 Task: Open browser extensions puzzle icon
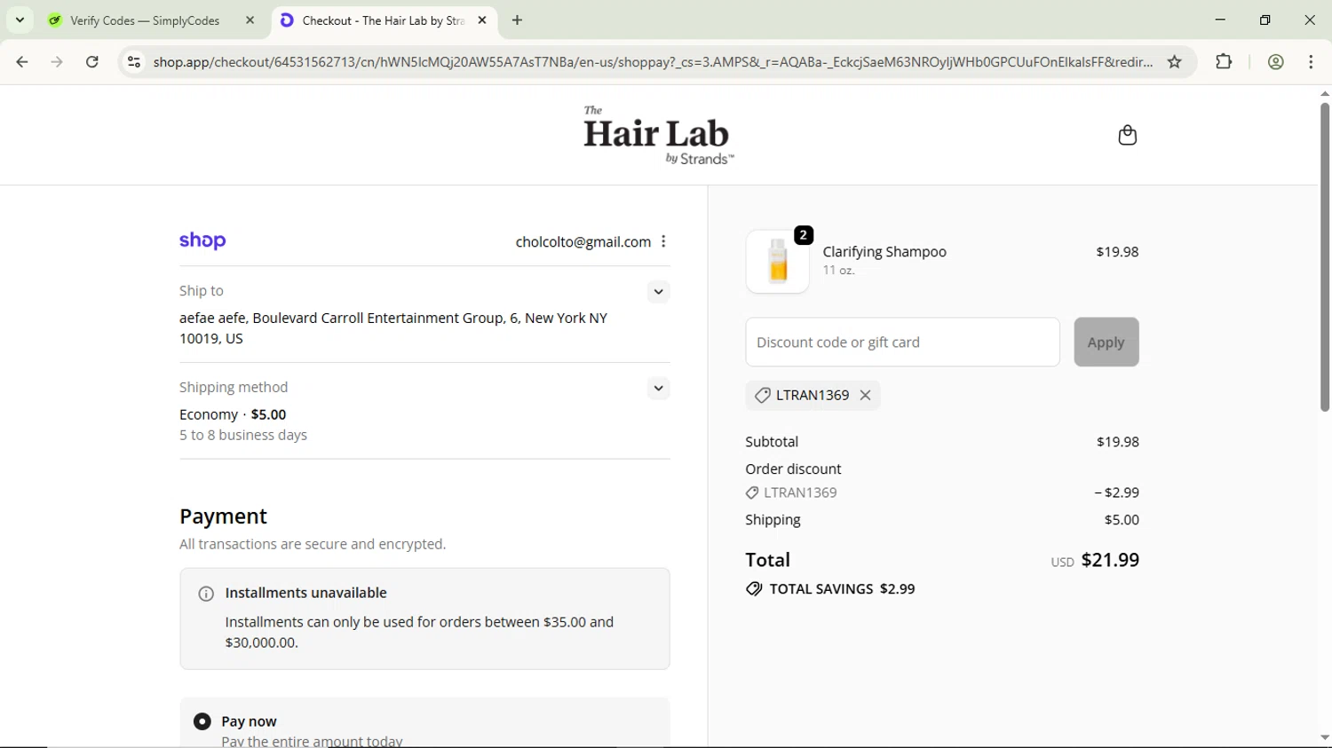(x=1224, y=62)
